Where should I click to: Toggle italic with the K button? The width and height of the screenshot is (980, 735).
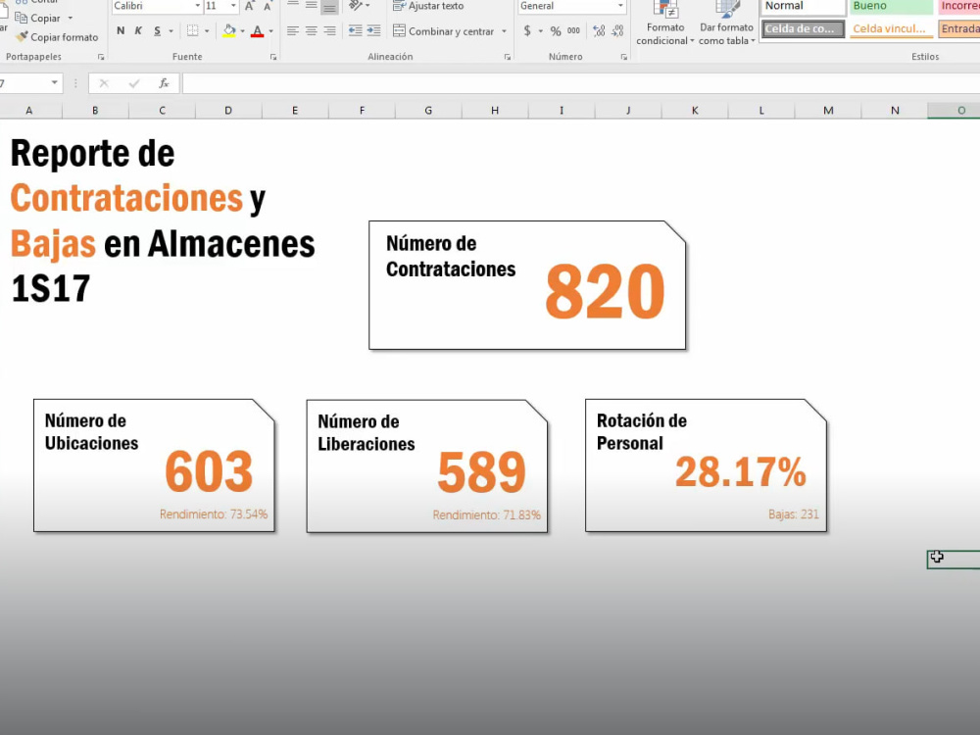point(138,30)
